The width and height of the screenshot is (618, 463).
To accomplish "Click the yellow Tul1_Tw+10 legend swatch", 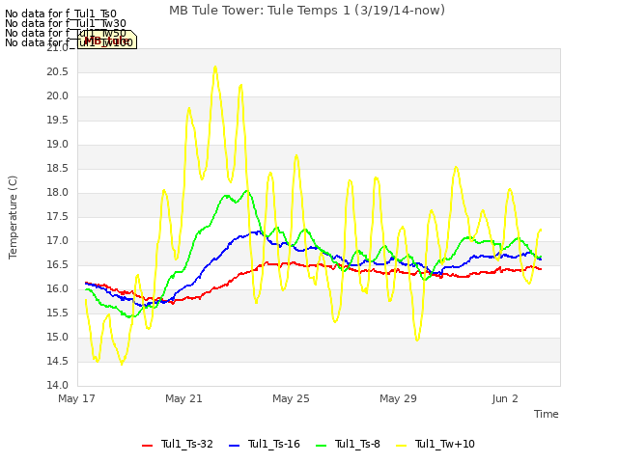I will (402, 446).
